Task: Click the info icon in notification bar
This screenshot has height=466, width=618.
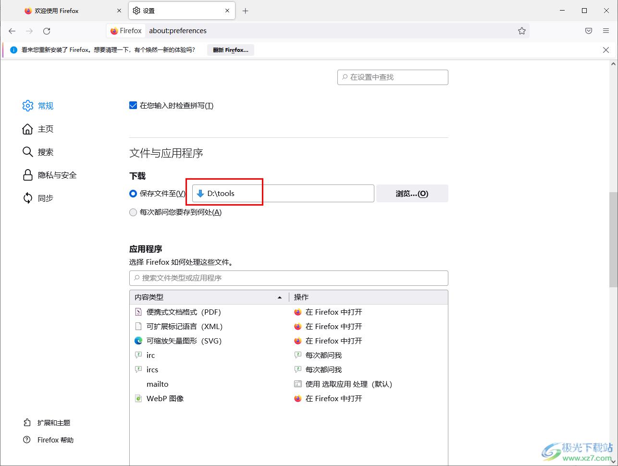Action: tap(14, 50)
